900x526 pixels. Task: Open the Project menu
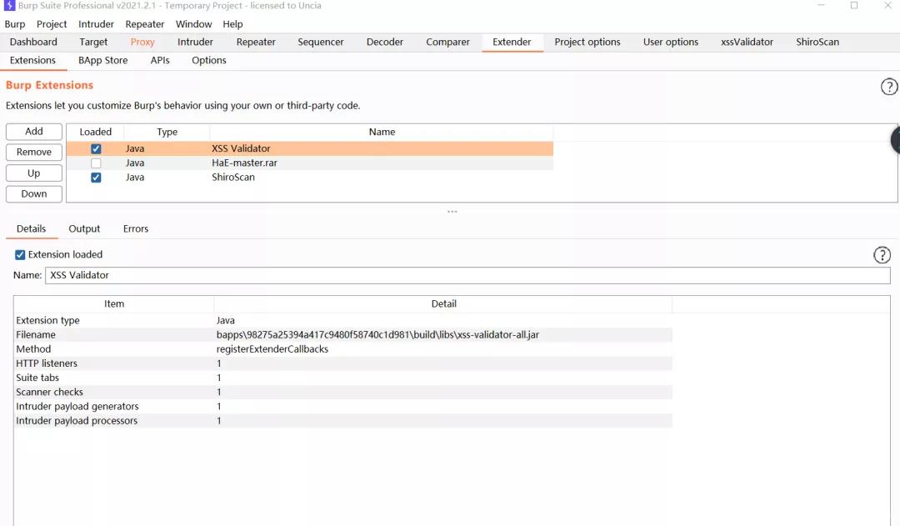point(52,24)
